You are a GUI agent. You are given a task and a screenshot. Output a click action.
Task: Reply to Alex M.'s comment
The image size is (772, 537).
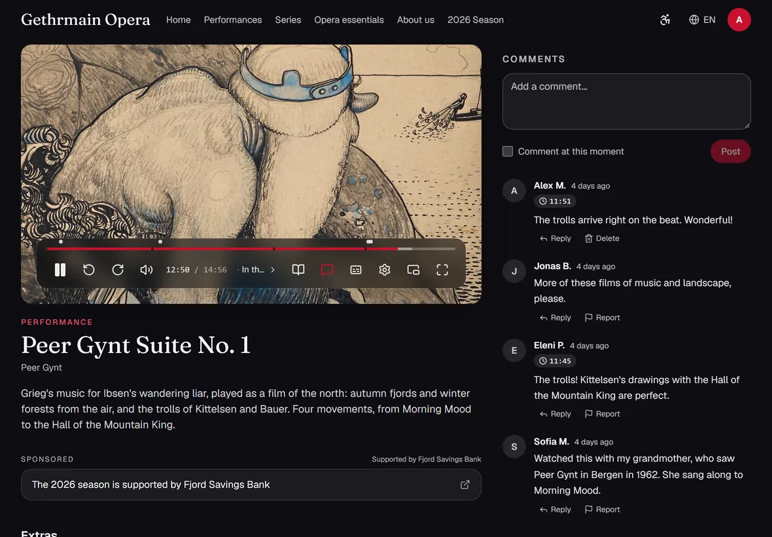555,238
